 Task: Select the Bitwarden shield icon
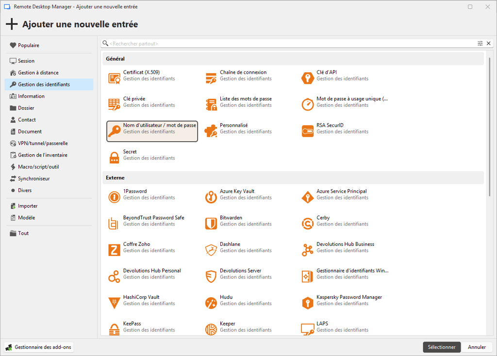(211, 224)
